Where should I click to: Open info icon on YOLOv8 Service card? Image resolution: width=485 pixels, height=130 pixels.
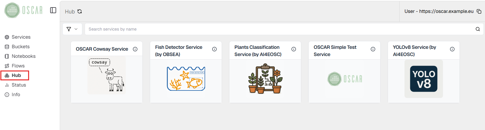[452, 49]
